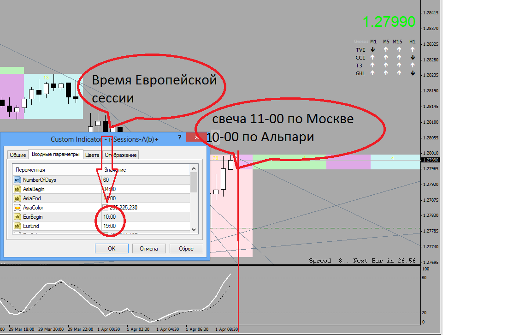Open the AsiaColor pink color swatch
The width and height of the screenshot is (531, 335).
(x=106, y=208)
